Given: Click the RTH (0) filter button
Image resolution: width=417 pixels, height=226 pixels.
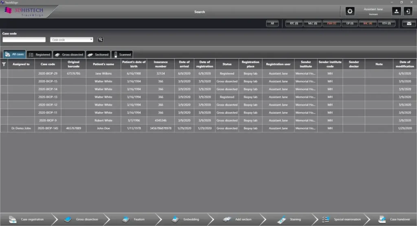Looking at the screenshot, I should pyautogui.click(x=386, y=23).
